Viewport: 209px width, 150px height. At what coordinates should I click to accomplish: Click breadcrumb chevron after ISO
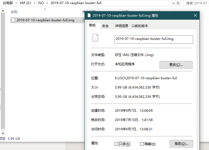click(x=47, y=3)
